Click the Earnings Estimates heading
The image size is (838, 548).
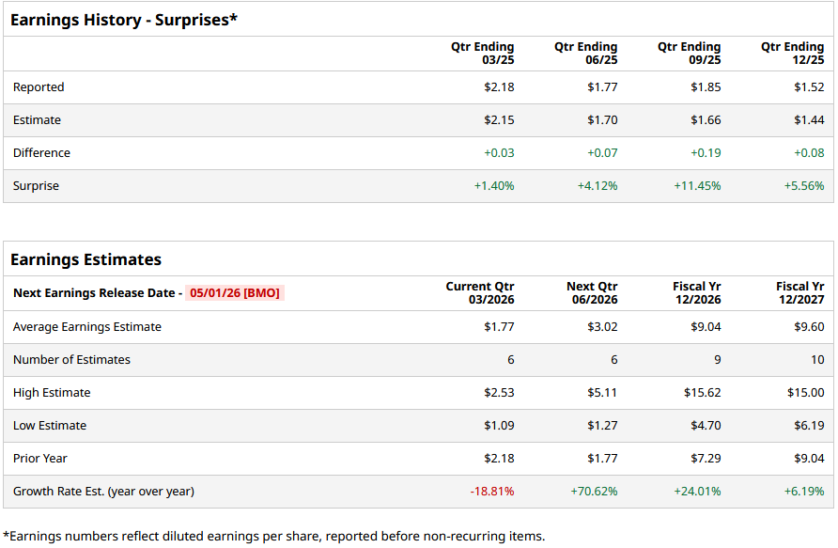click(85, 259)
